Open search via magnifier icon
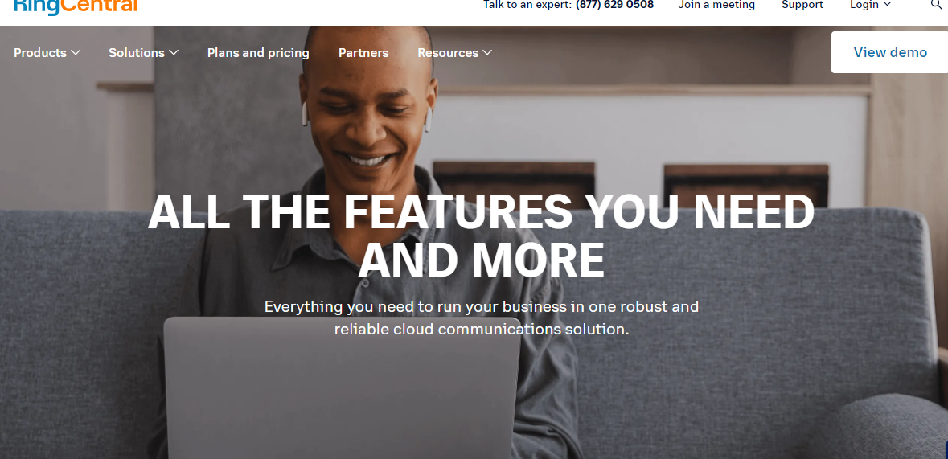This screenshot has width=948, height=459. click(937, 5)
